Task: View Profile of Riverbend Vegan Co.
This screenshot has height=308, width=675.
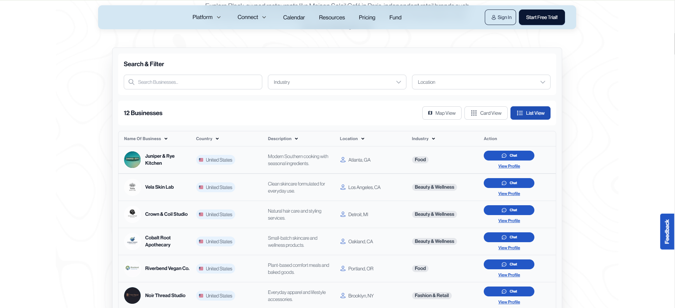Action: [509, 275]
